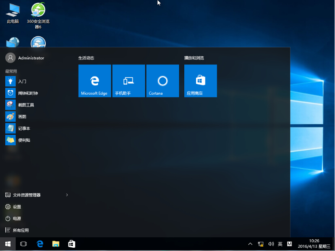Open Store from the taskbar
This screenshot has width=335, height=251.
(72, 244)
